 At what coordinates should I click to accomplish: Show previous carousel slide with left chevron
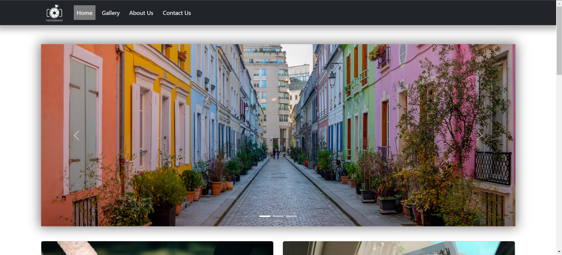[x=76, y=135]
